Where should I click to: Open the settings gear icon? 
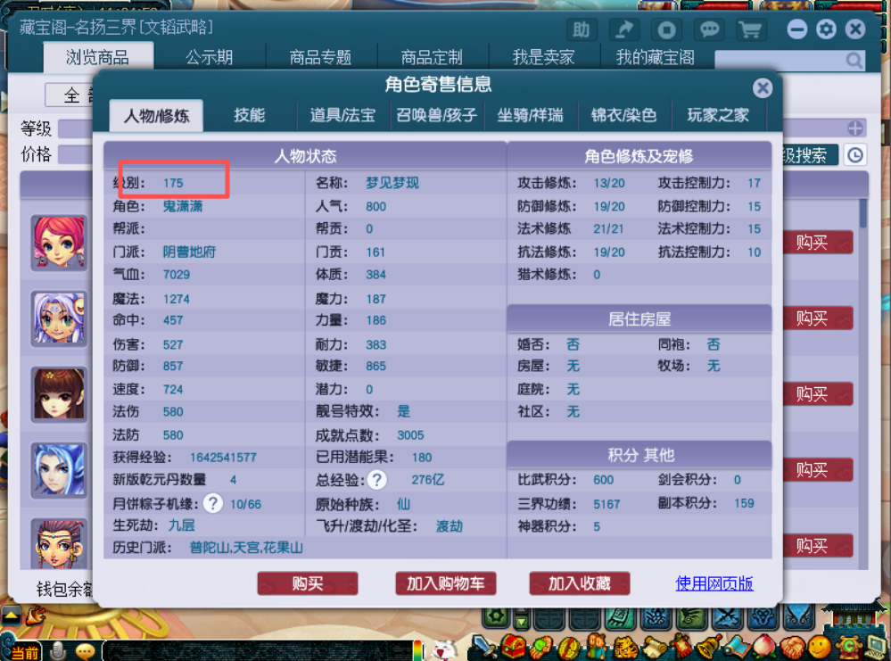(826, 29)
